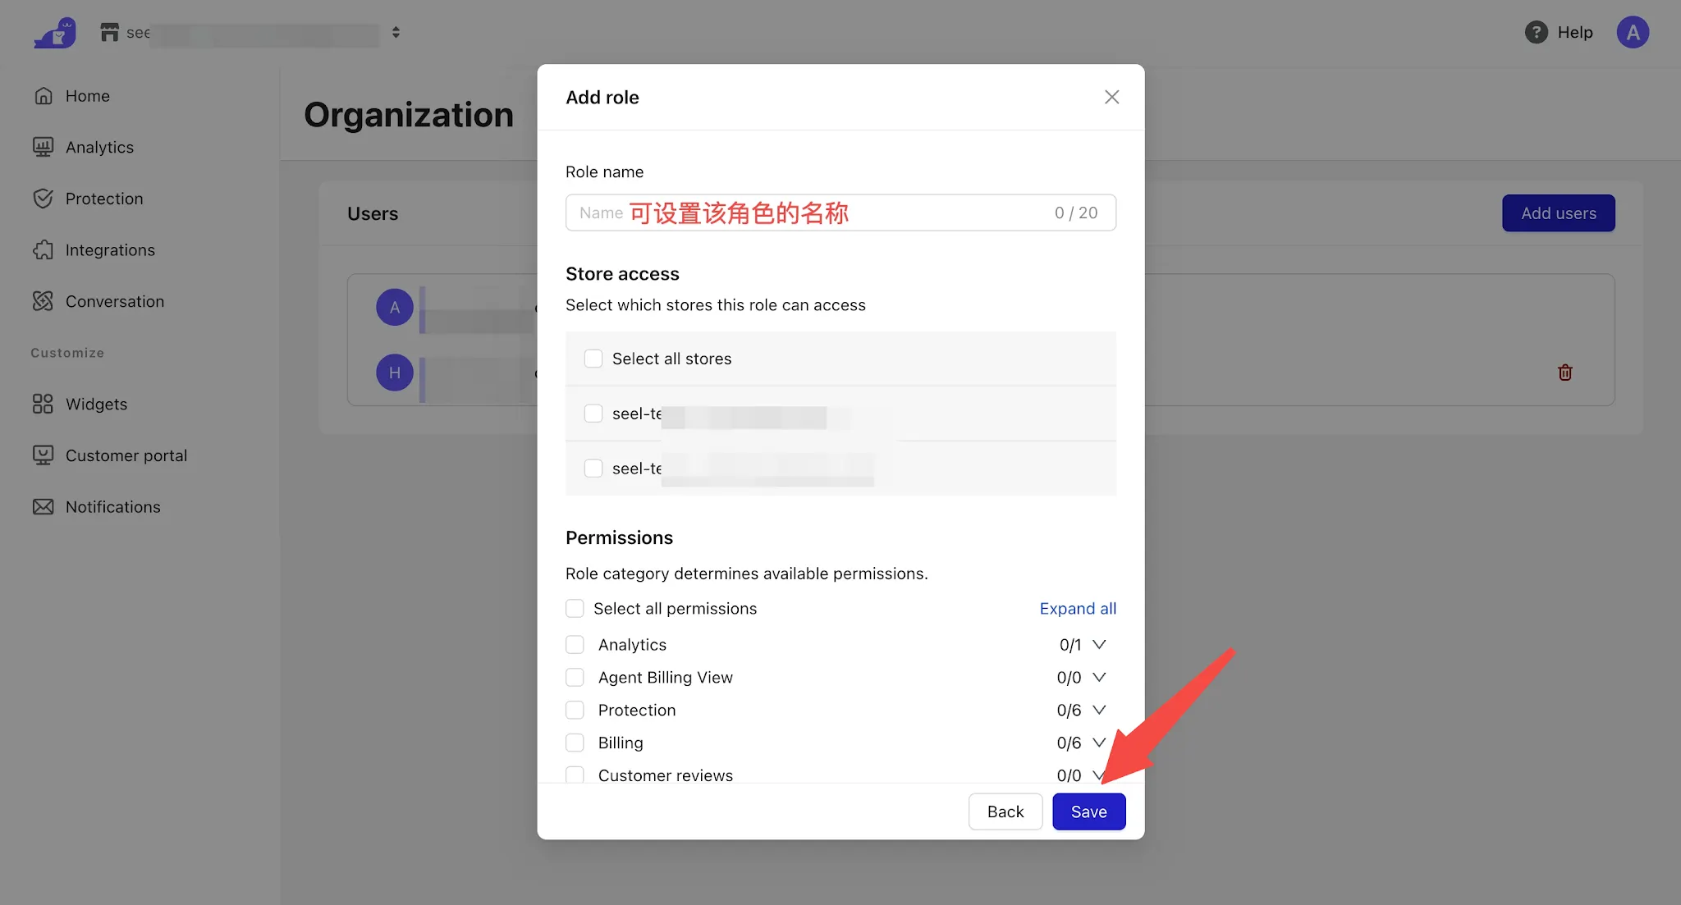Tick the Agent Billing View checkbox

pyautogui.click(x=575, y=677)
